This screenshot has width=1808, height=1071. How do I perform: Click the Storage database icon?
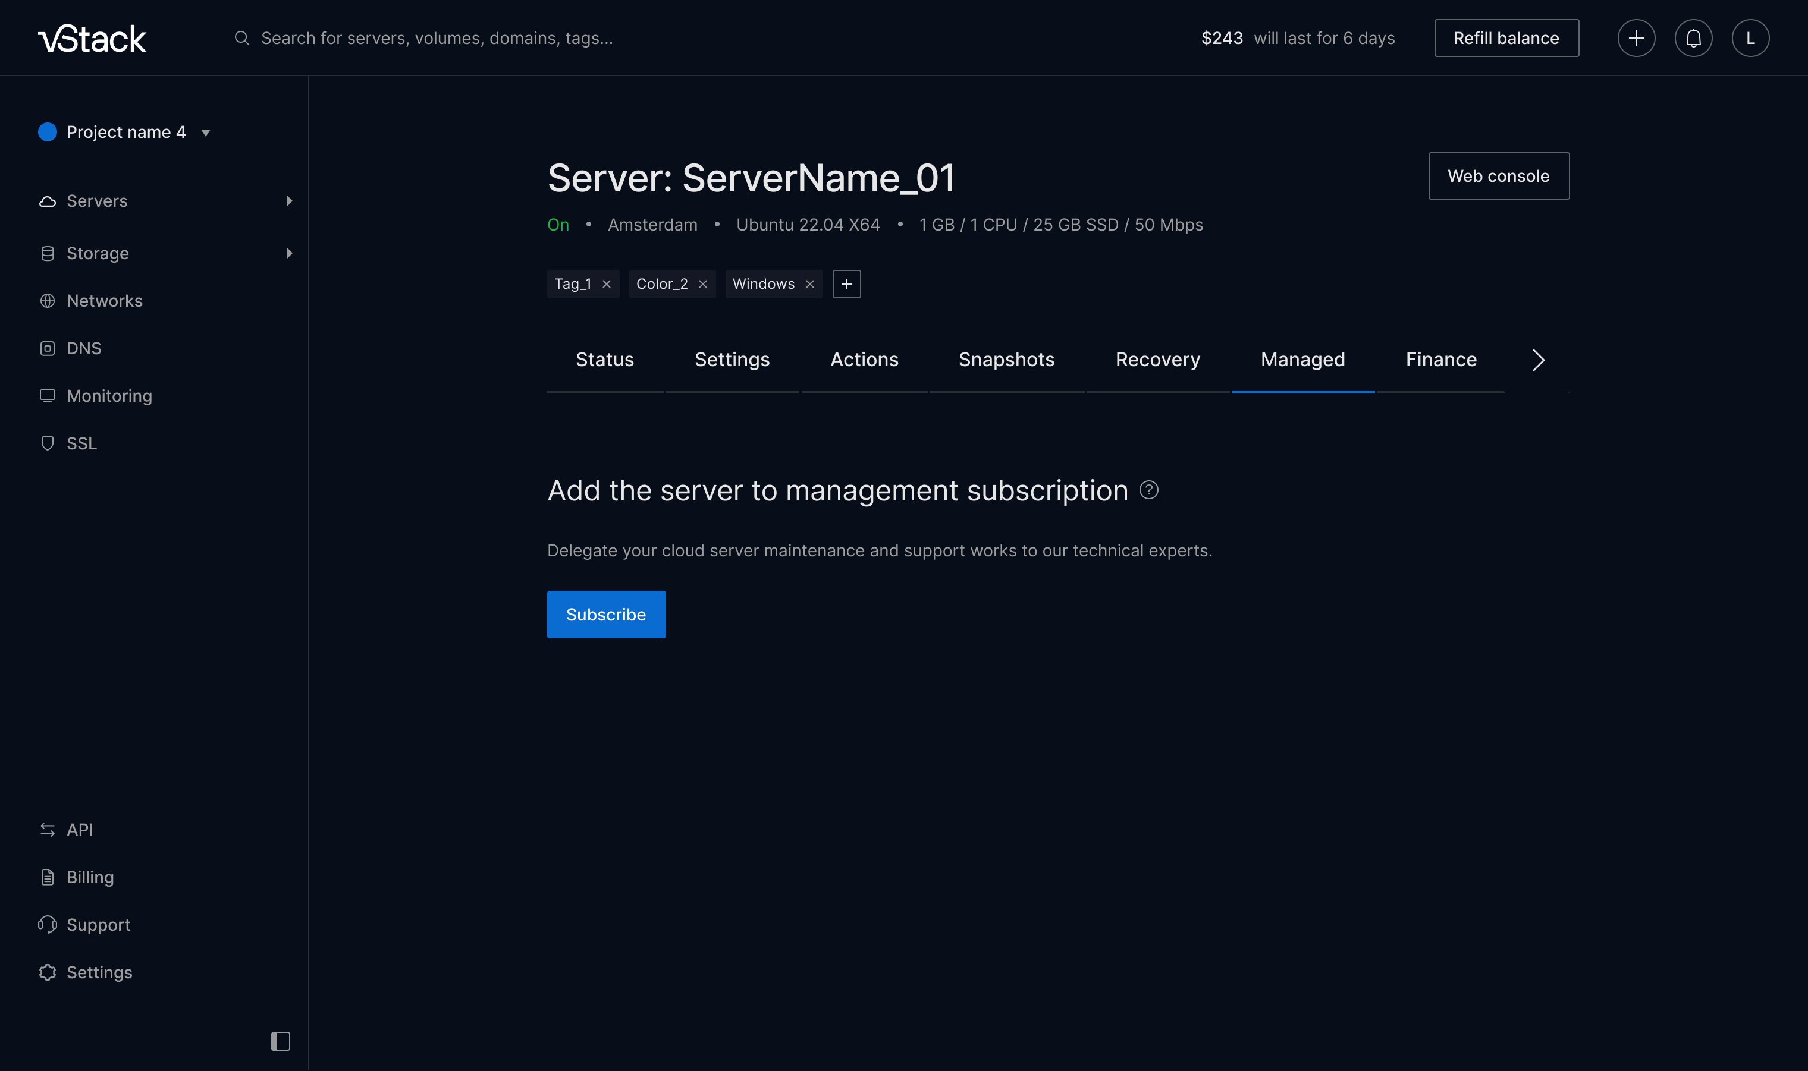coord(48,253)
